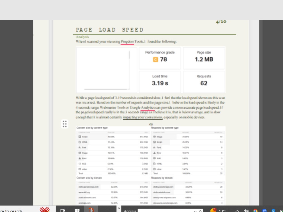Click www.nkf.org row in domain table
The image size is (283, 212).
[113, 192]
